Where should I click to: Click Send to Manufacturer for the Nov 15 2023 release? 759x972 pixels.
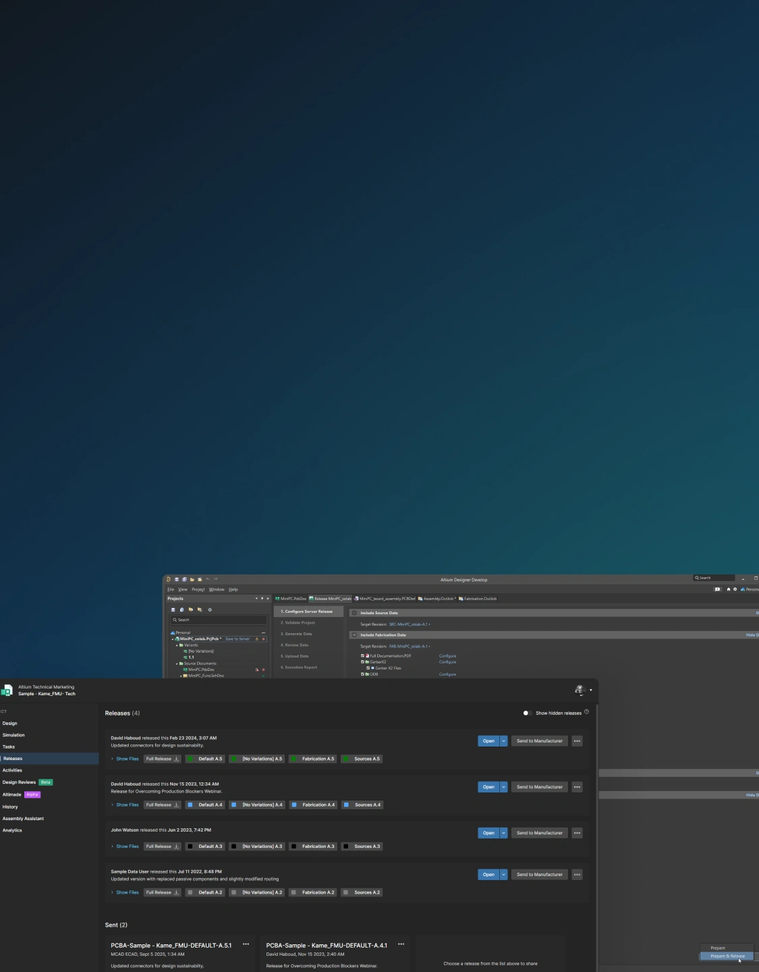point(539,787)
